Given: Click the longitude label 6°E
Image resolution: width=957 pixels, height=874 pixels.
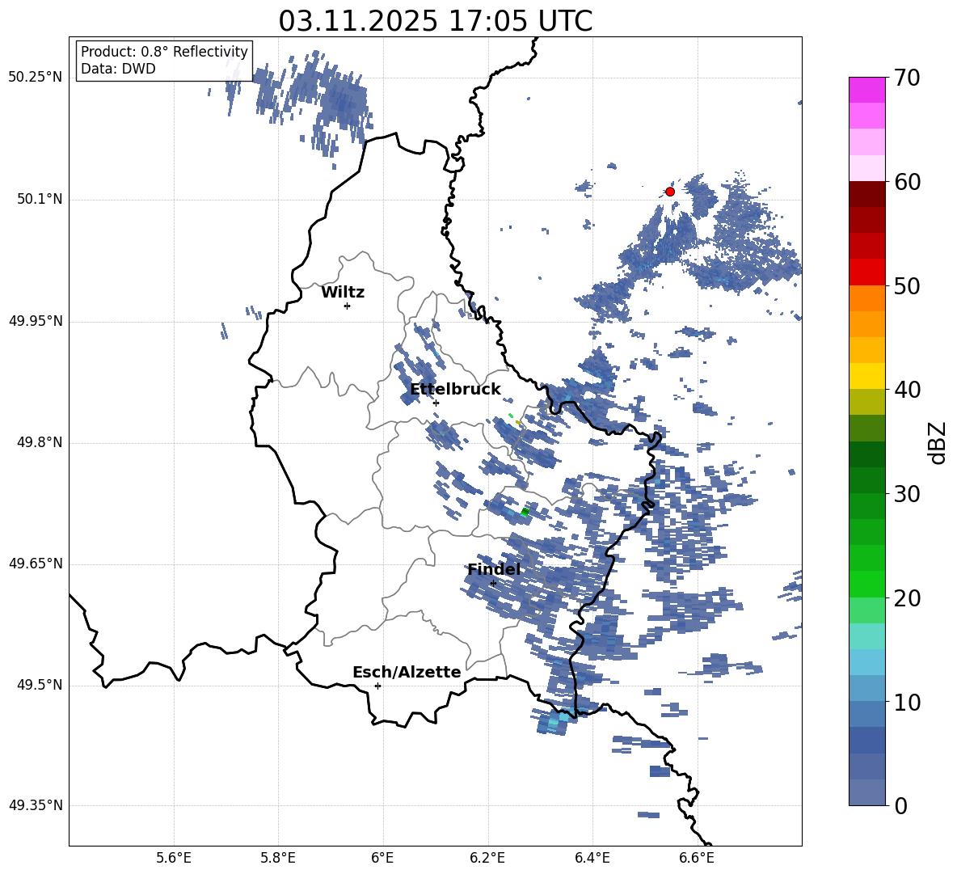Looking at the screenshot, I should click(382, 858).
